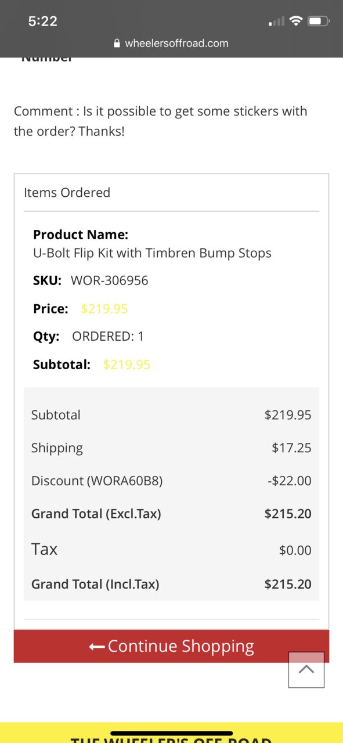
Task: Tap the cellular signal bars icon
Action: tap(276, 22)
